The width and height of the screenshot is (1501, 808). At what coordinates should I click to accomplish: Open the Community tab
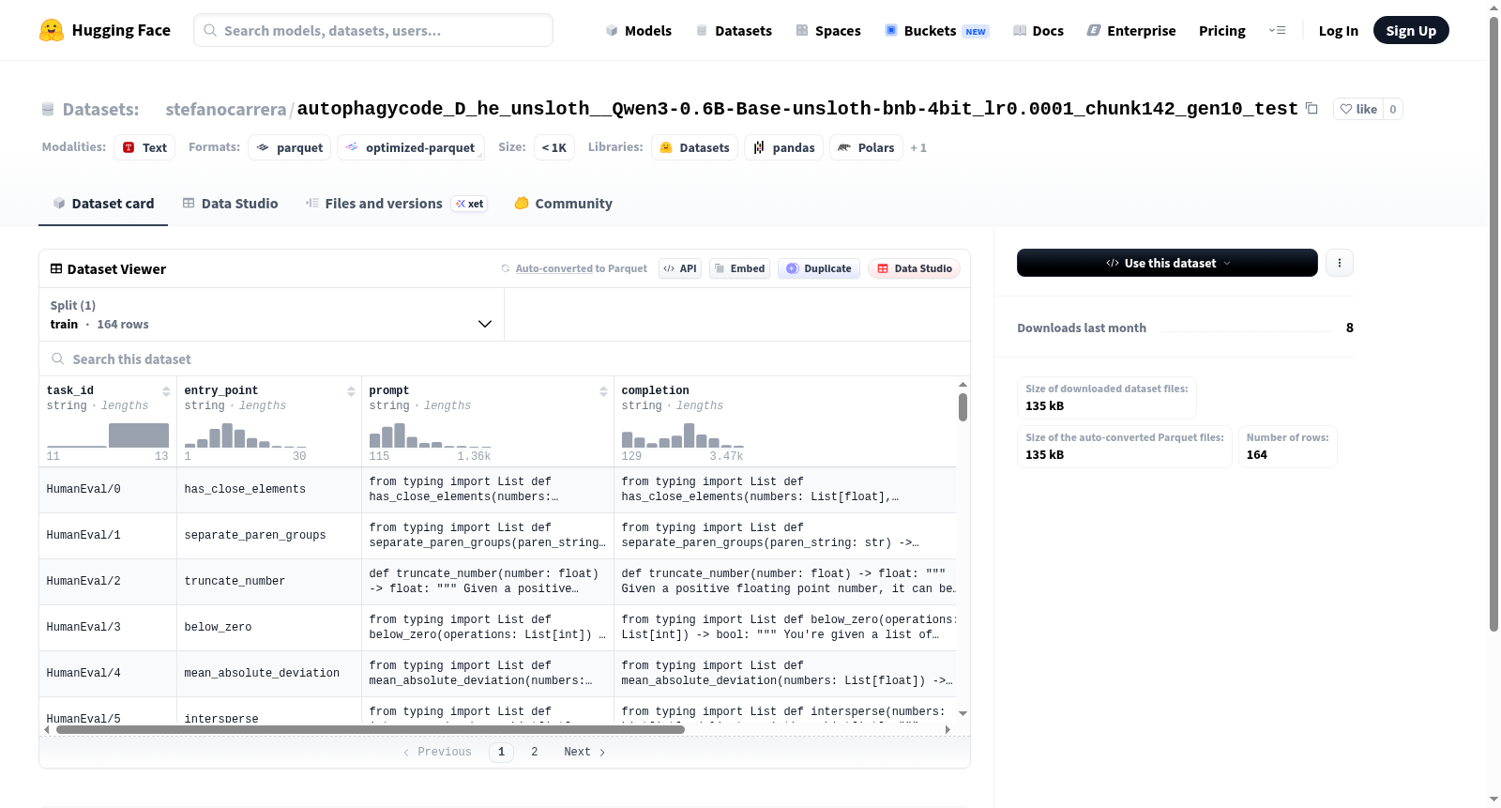(x=563, y=204)
